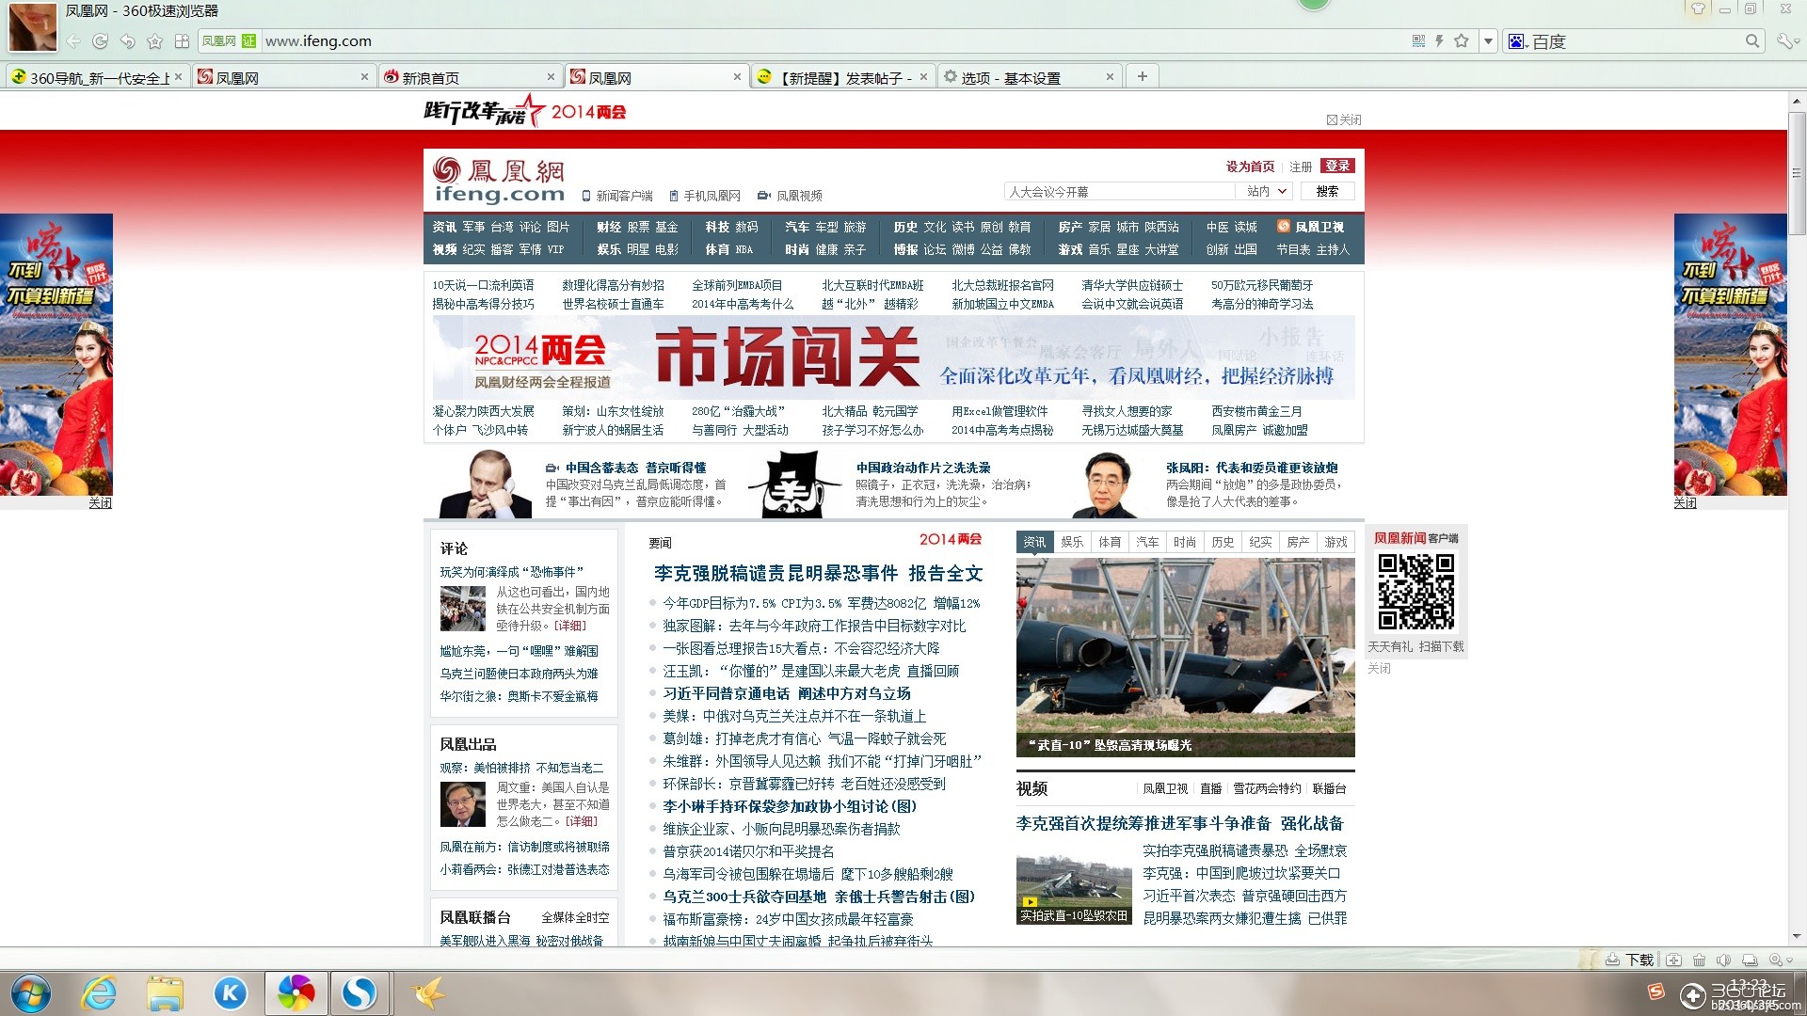This screenshot has width=1807, height=1016.
Task: Expand the address bar history dropdown arrow
Action: pos(1488,40)
